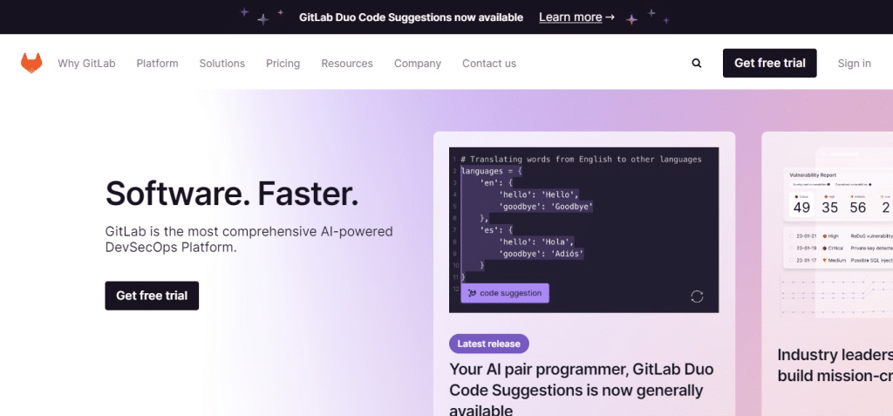The height and width of the screenshot is (416, 893).
Task: Click the vulnerability count 35
Action: pos(829,208)
